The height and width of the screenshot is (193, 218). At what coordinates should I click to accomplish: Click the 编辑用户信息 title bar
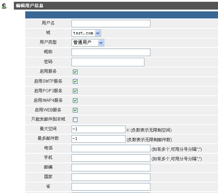116,6
